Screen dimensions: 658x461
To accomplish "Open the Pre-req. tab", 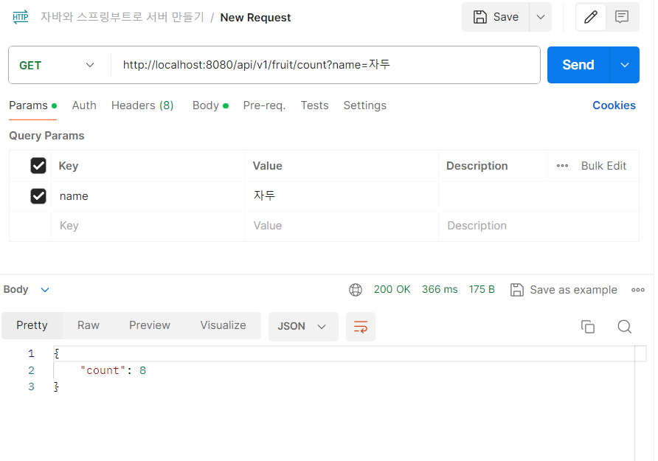I will click(x=264, y=105).
